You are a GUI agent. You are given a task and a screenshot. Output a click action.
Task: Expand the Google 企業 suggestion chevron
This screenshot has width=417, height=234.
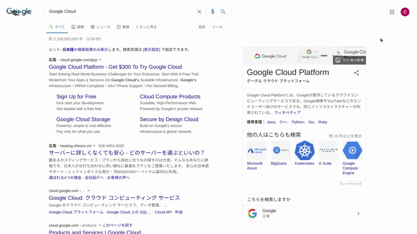click(x=358, y=213)
